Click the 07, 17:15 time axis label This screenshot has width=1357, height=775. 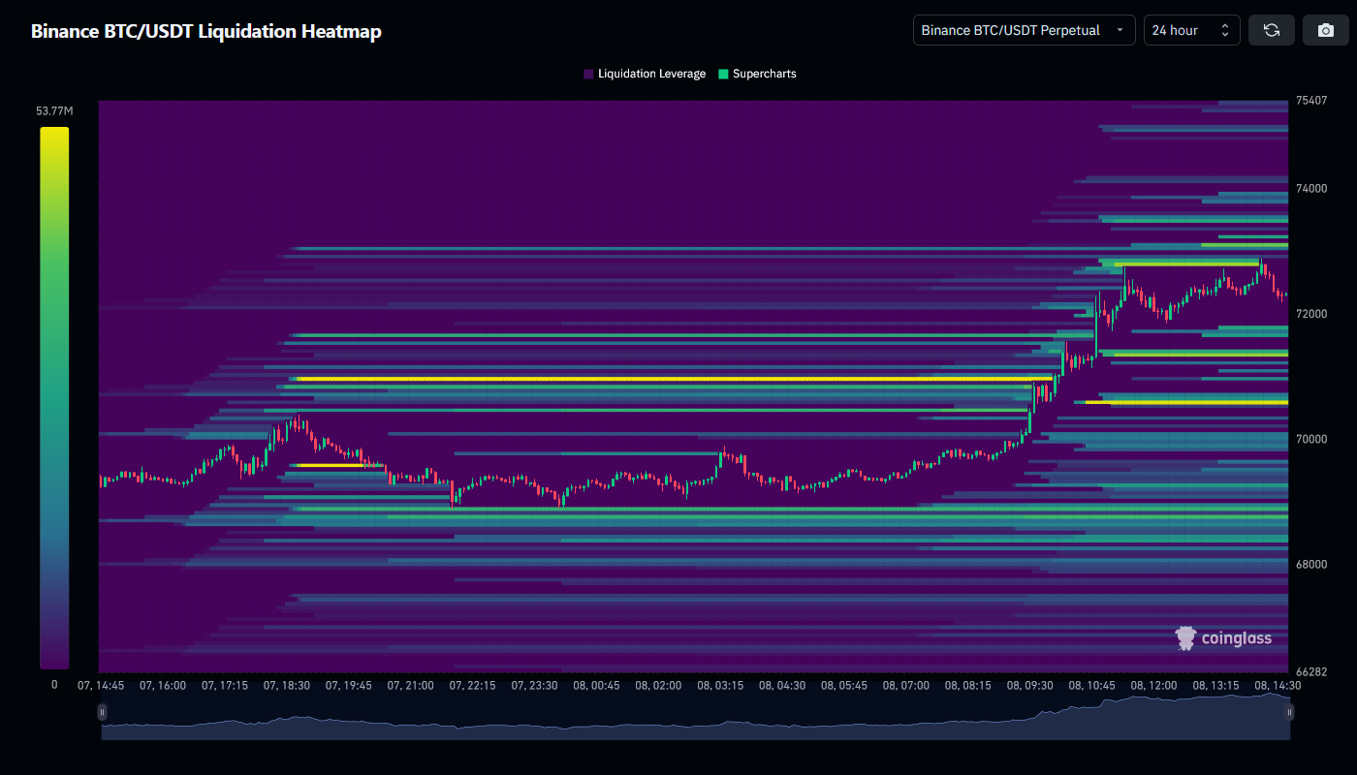225,685
